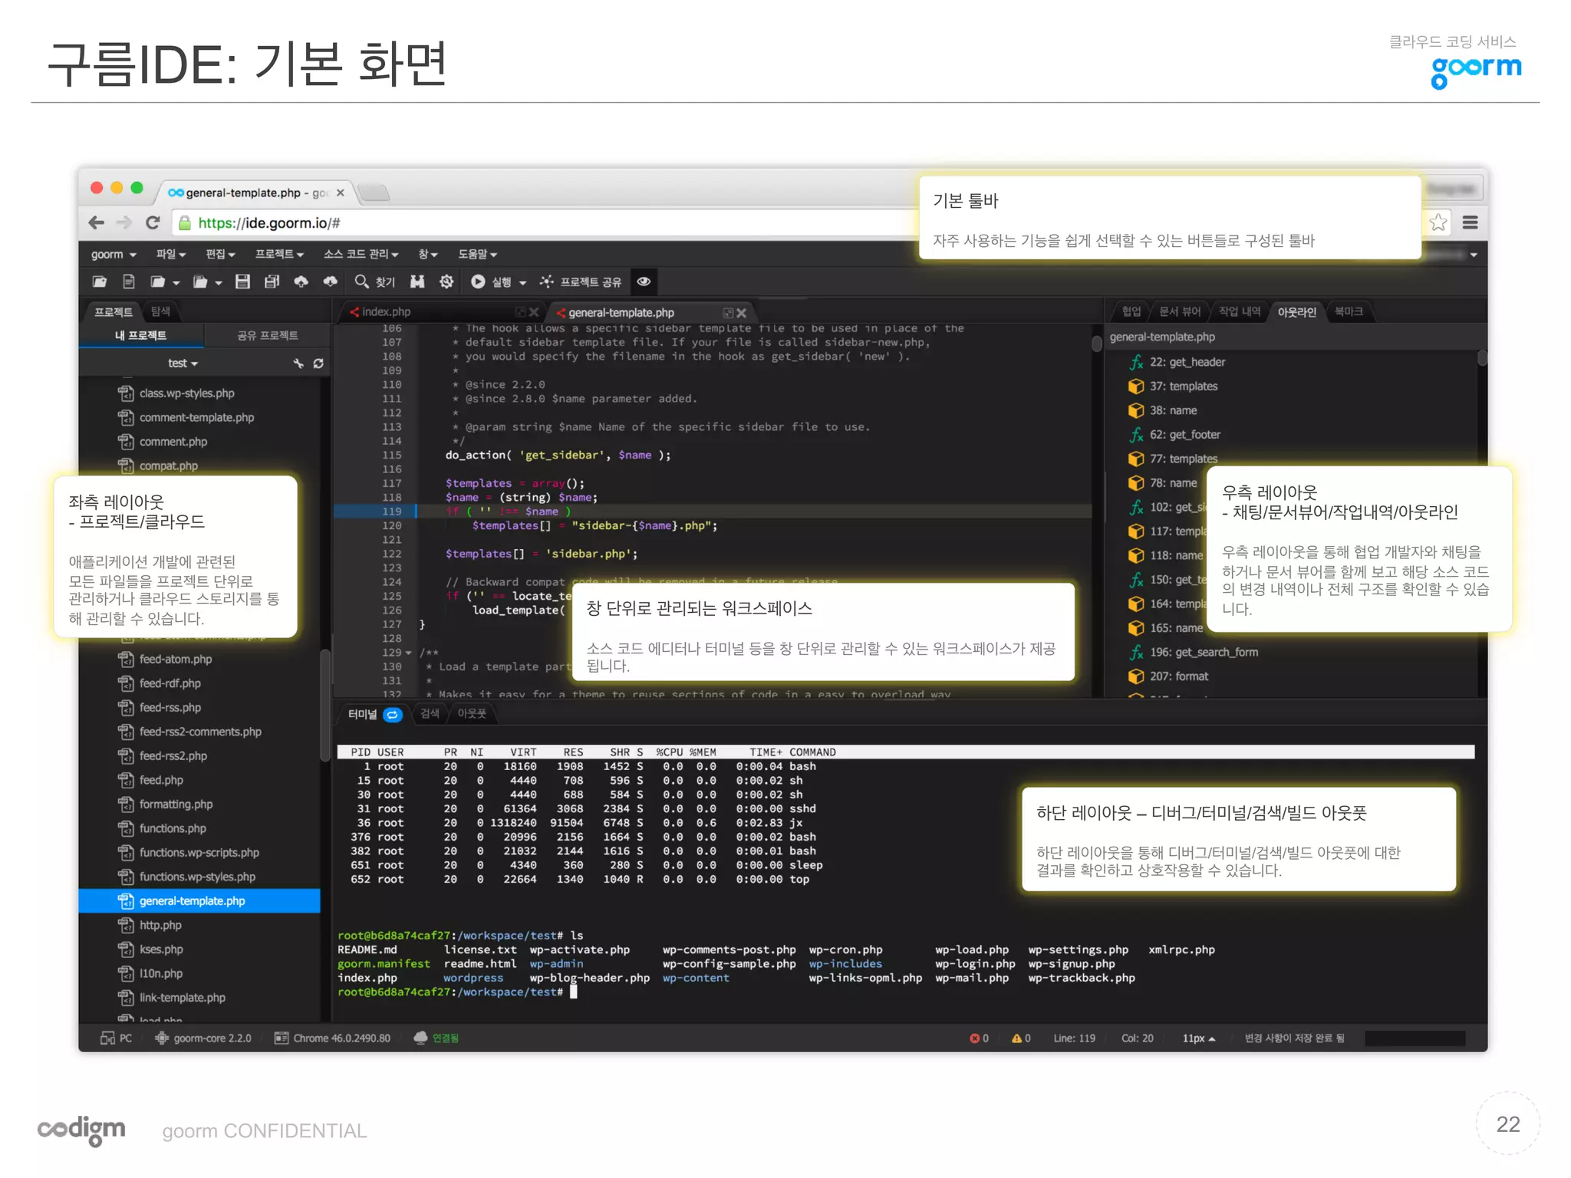Toggle the eye preview button in toolbar
Image resolution: width=1571 pixels, height=1178 pixels.
(x=644, y=281)
